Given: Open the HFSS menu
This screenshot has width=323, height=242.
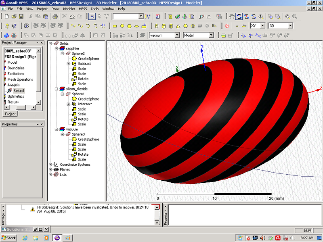Looking at the screenshot, I should [x=83, y=8].
